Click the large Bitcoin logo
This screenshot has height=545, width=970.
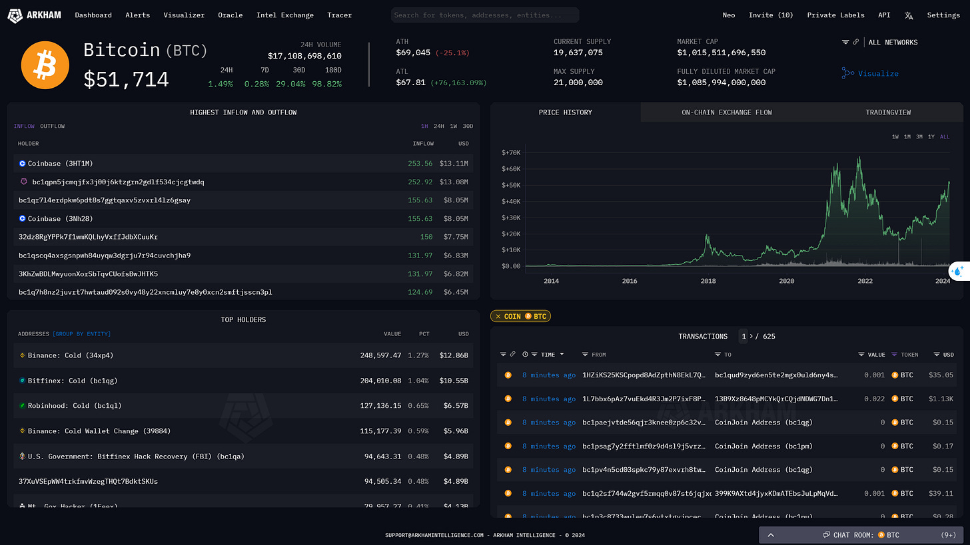(45, 65)
